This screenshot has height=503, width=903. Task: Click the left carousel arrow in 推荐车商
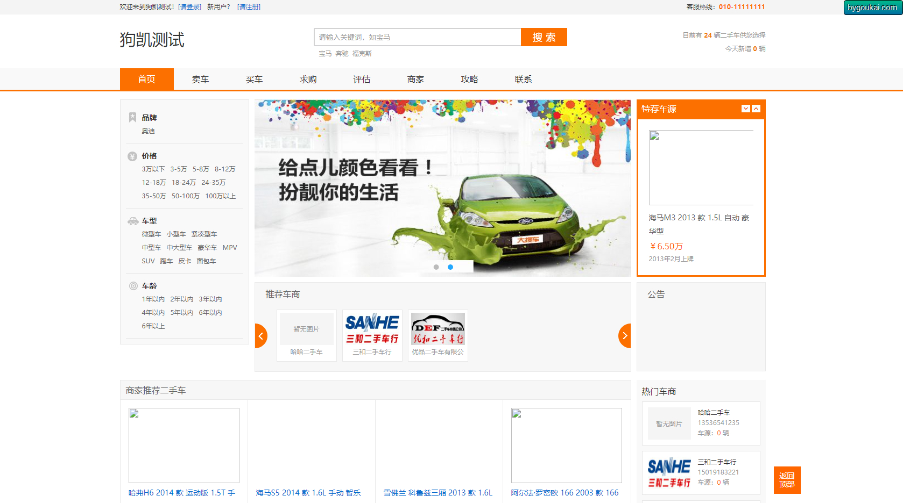[x=261, y=336]
